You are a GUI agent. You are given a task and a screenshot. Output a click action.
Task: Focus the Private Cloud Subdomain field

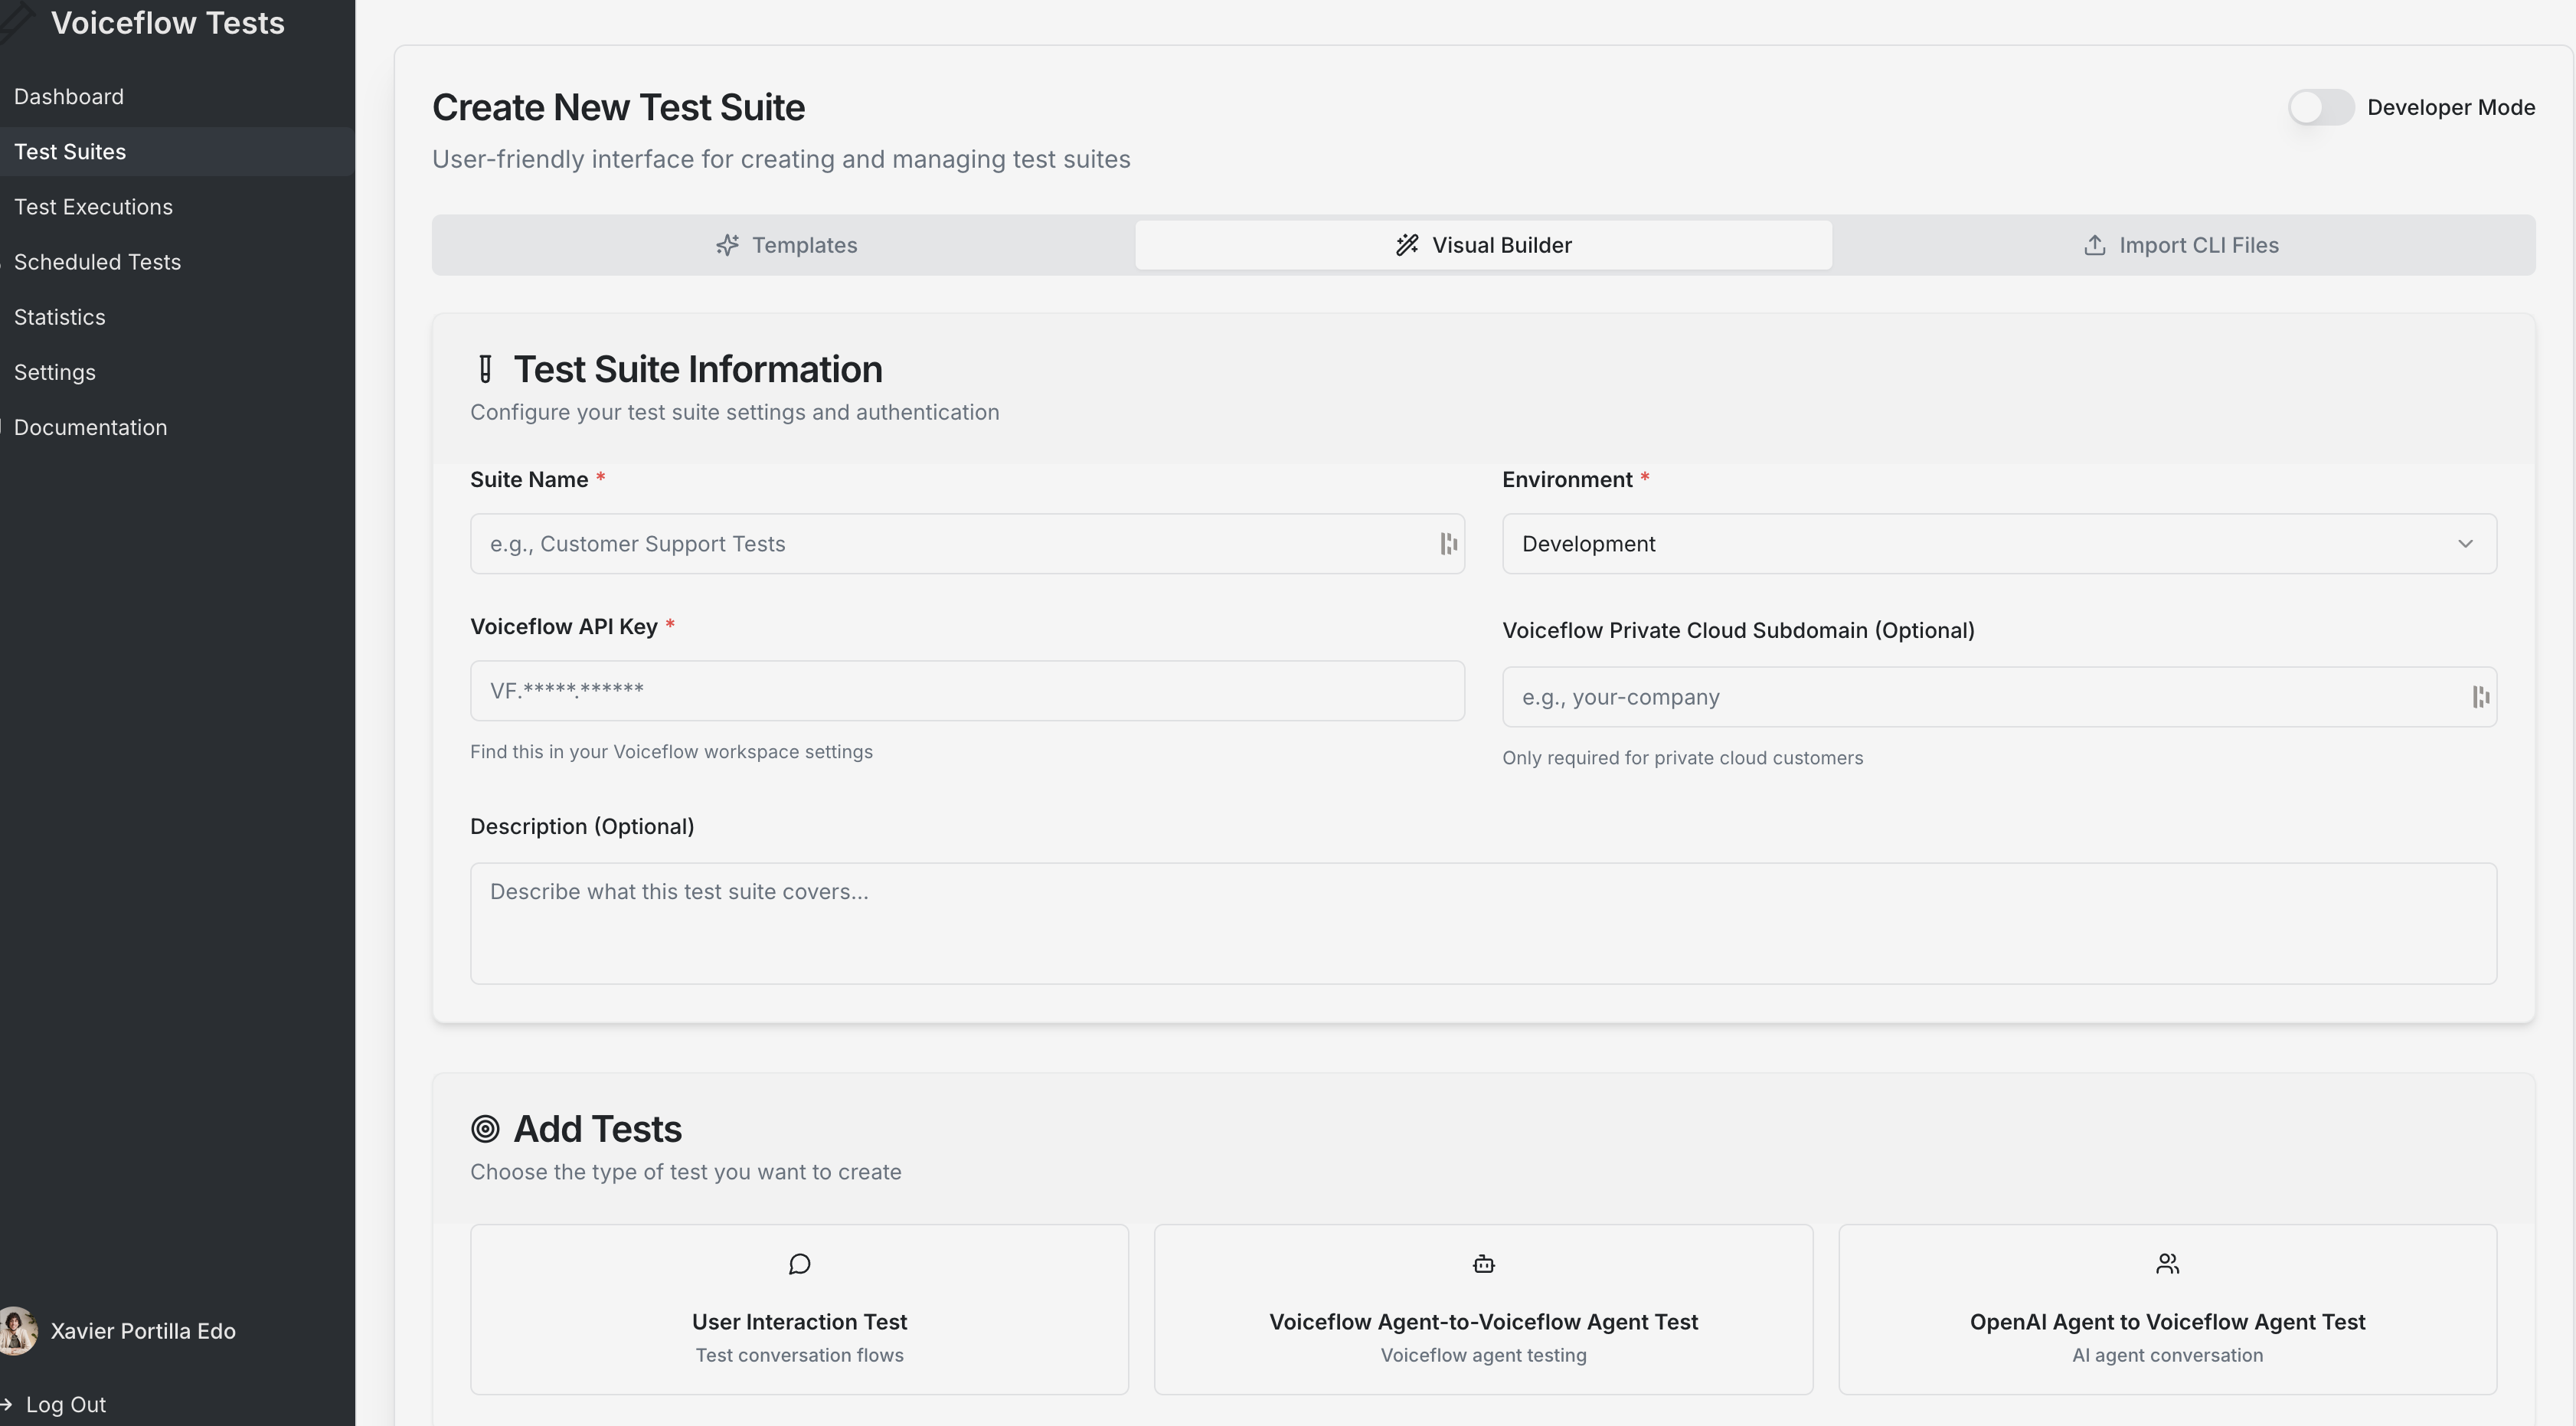(1999, 697)
